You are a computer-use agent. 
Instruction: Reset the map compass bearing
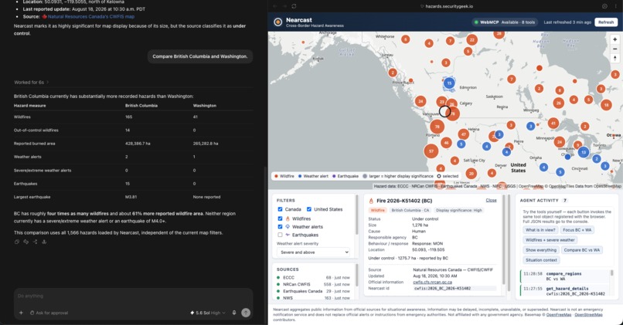[614, 58]
